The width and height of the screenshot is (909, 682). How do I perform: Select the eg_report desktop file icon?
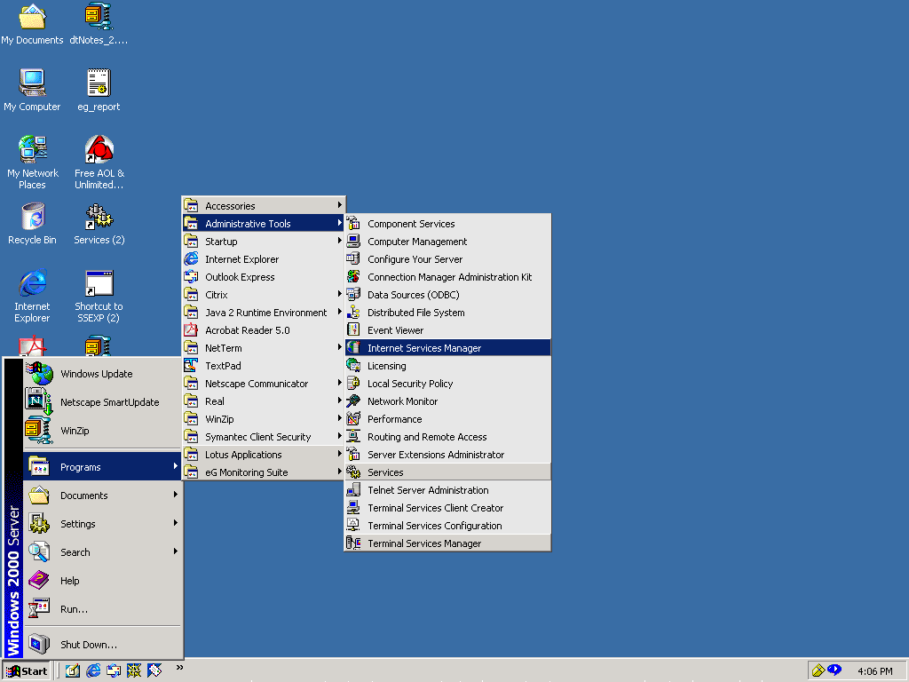pos(99,91)
